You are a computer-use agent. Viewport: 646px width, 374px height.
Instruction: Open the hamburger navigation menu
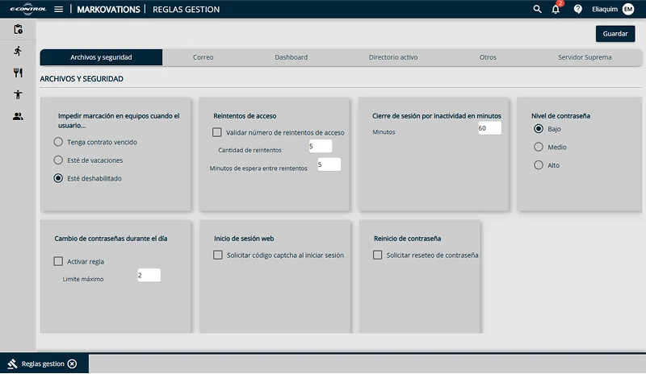tap(58, 9)
